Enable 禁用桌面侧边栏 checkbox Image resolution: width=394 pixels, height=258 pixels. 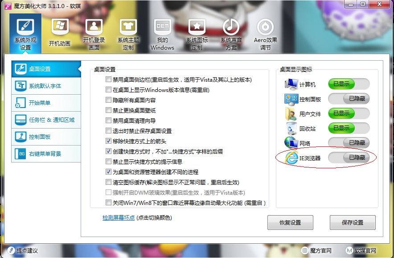coord(108,79)
